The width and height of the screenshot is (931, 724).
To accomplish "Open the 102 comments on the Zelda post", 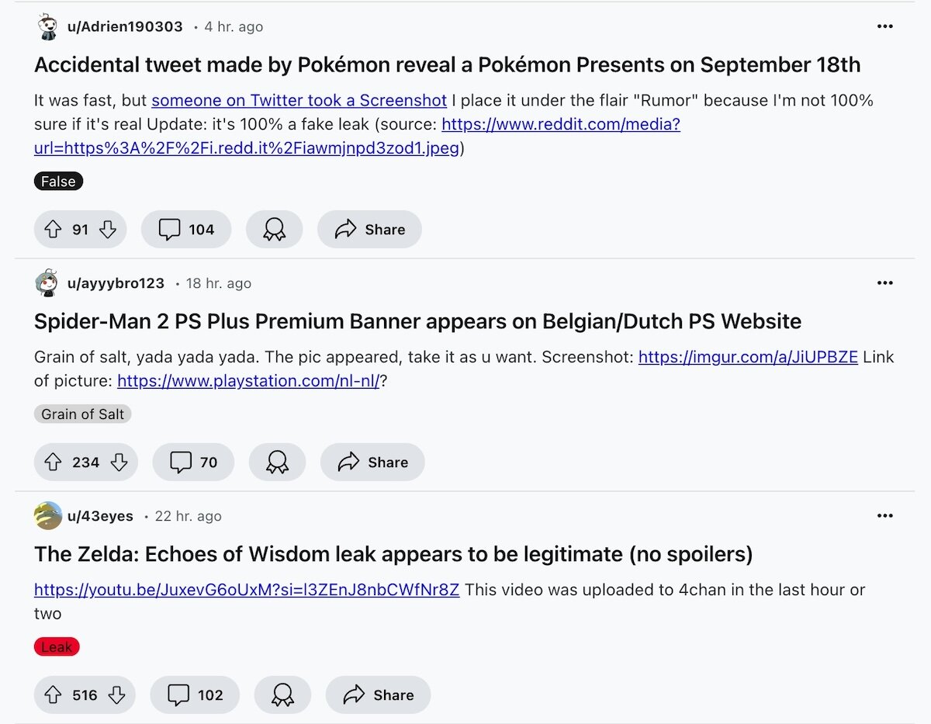I will (195, 695).
